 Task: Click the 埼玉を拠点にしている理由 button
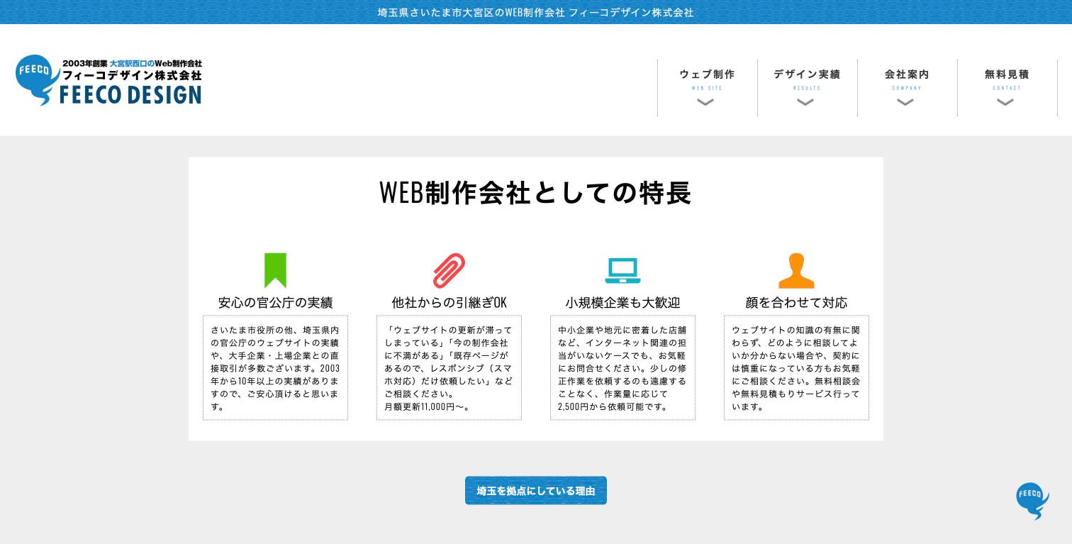coord(536,491)
